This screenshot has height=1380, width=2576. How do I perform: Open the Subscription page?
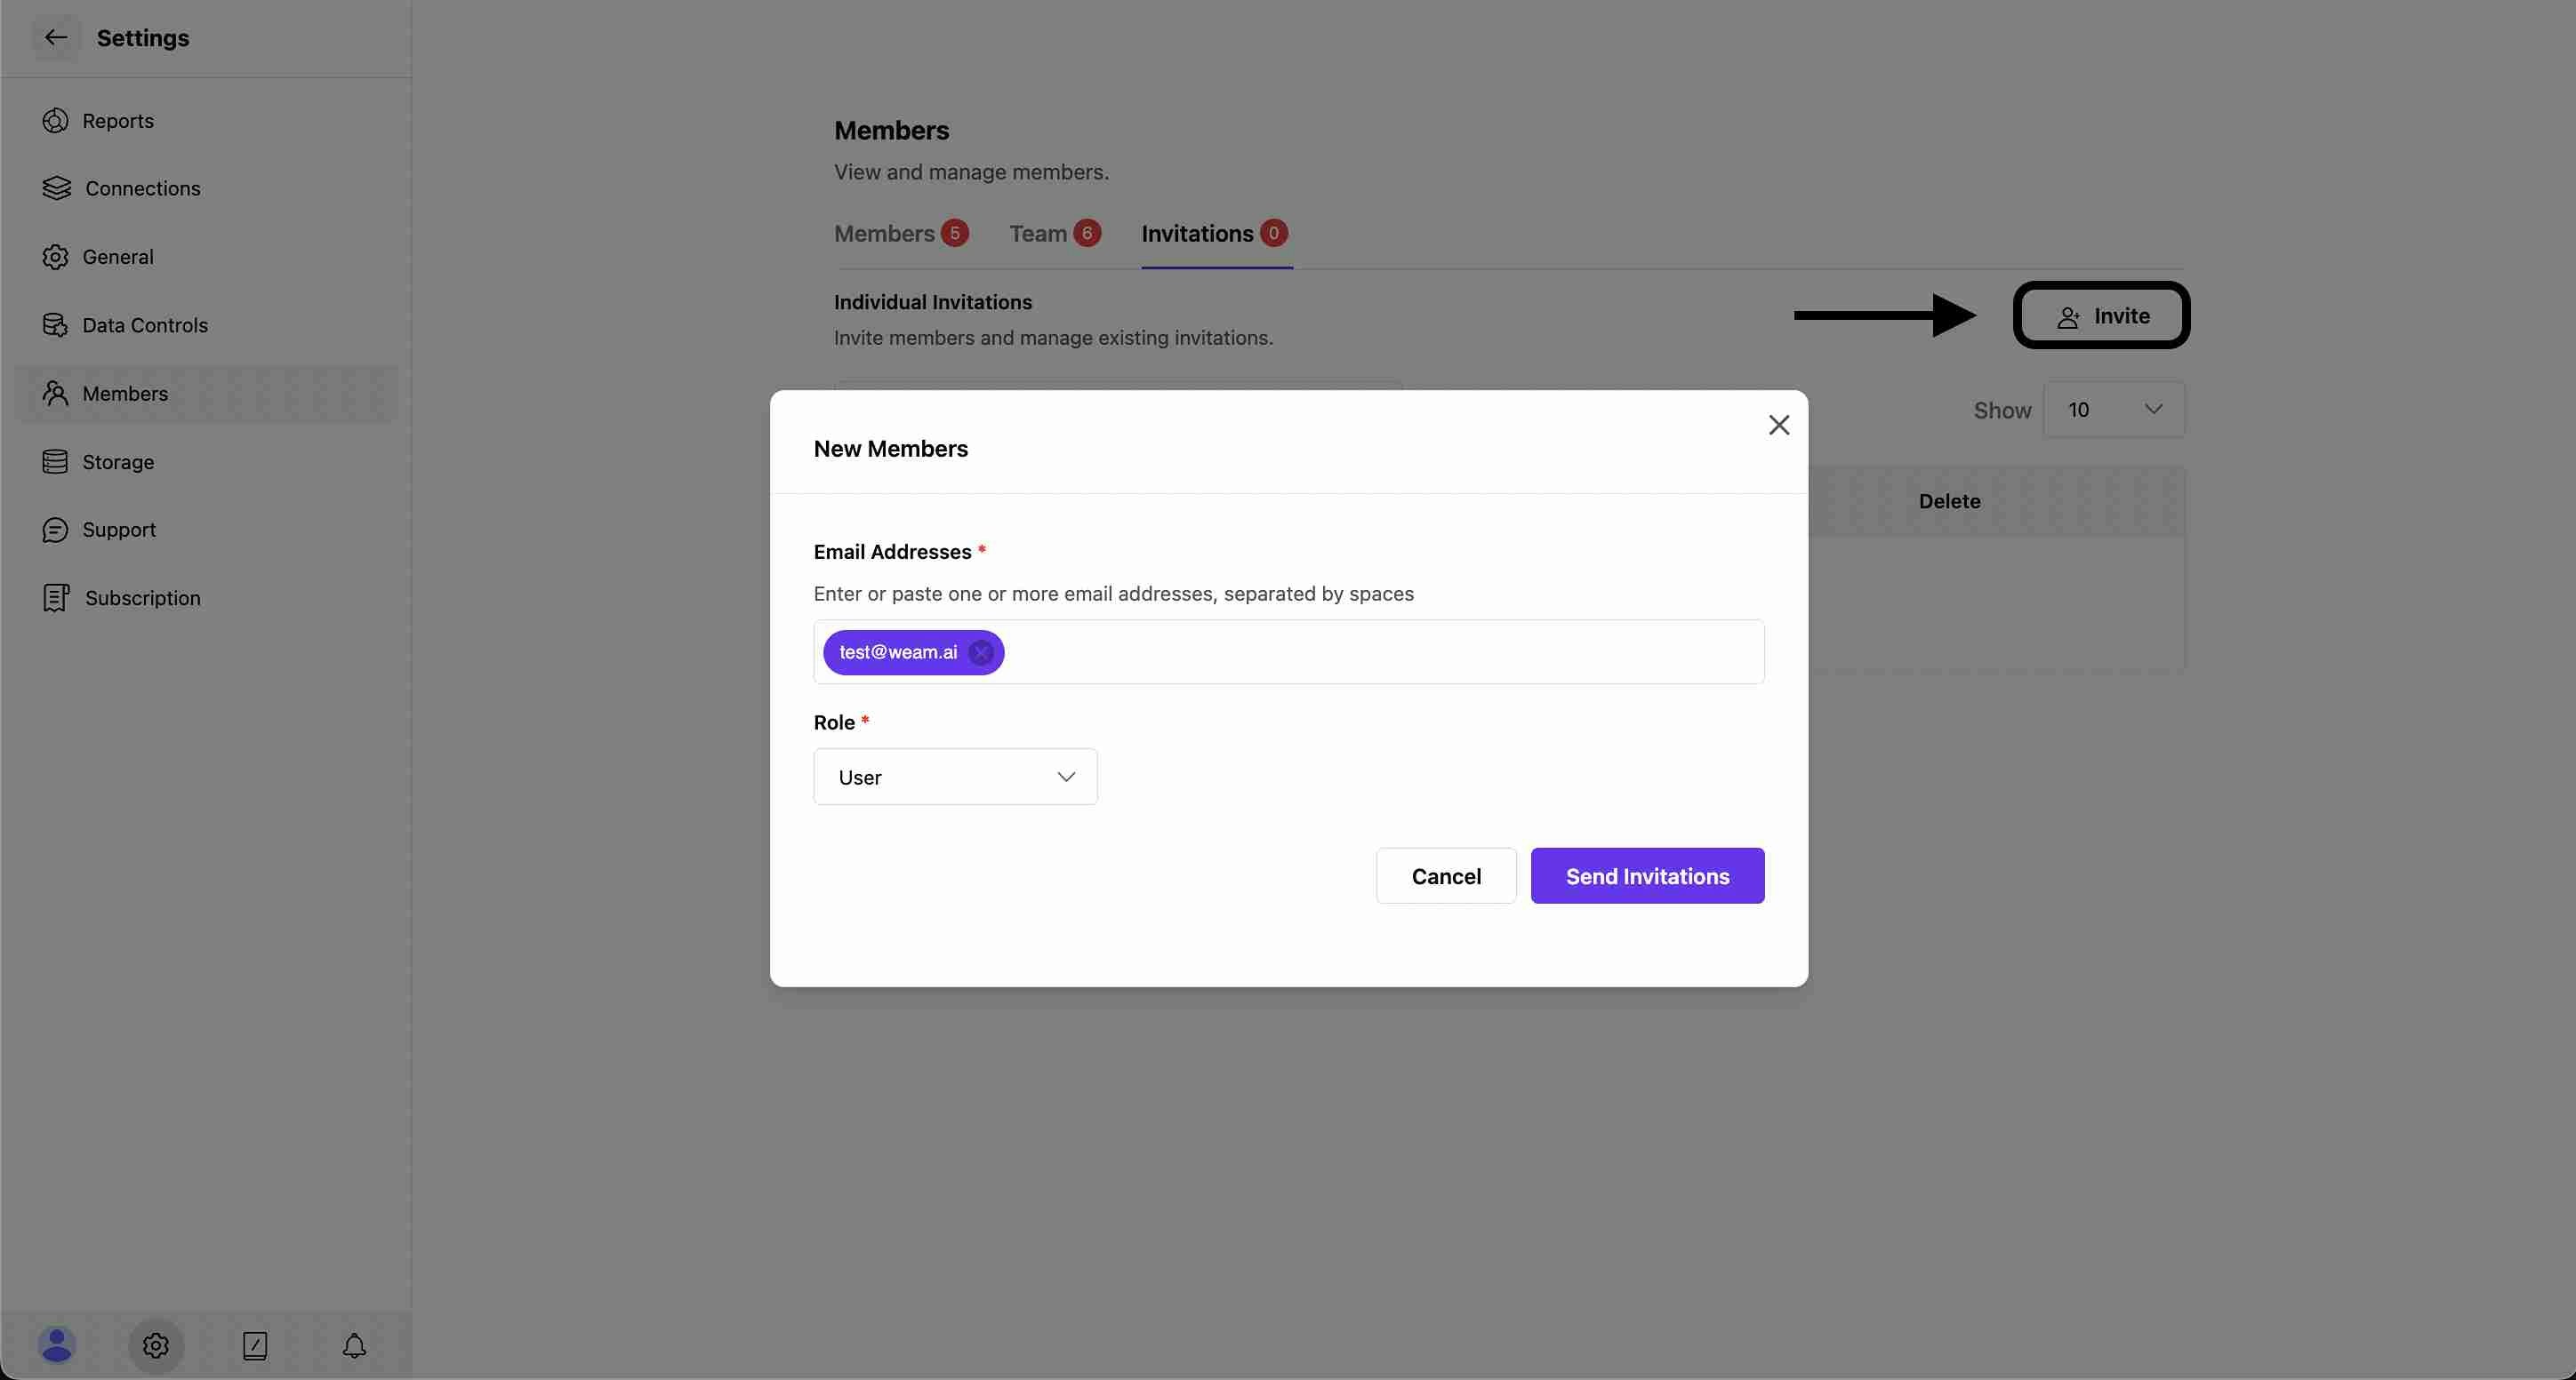[142, 599]
